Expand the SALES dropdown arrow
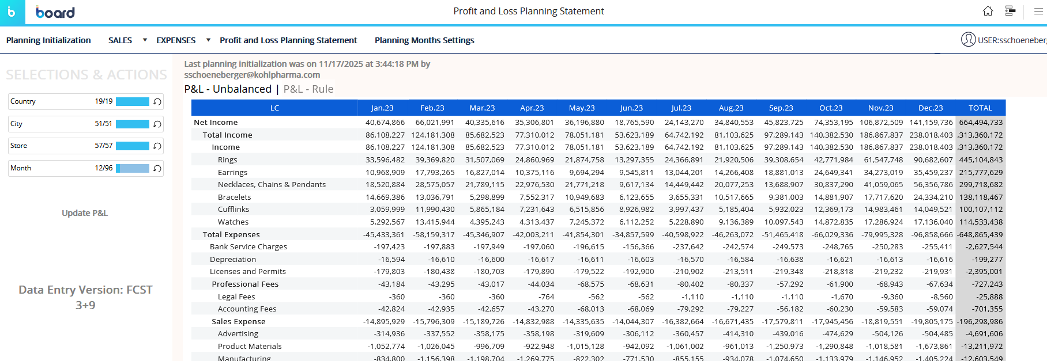1047x361 pixels. pos(145,40)
